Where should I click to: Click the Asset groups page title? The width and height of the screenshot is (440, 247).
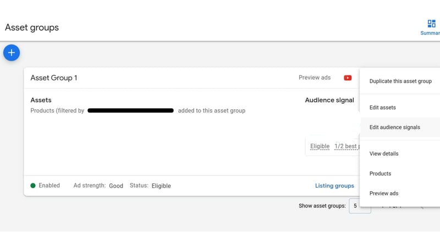pyautogui.click(x=32, y=27)
